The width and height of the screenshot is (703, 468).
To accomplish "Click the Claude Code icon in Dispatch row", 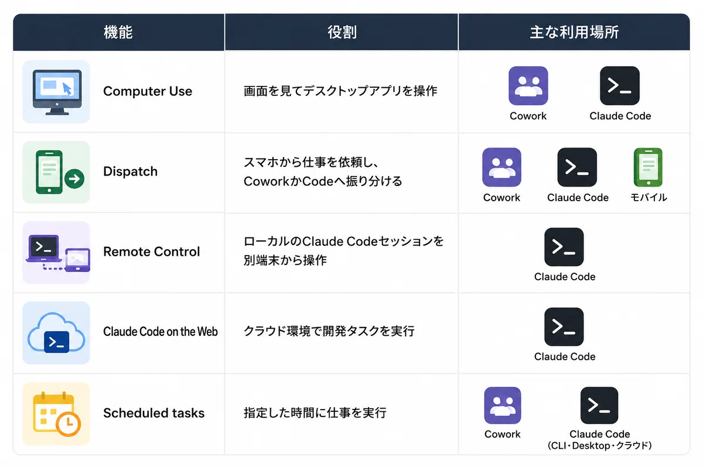I will 577,167.
